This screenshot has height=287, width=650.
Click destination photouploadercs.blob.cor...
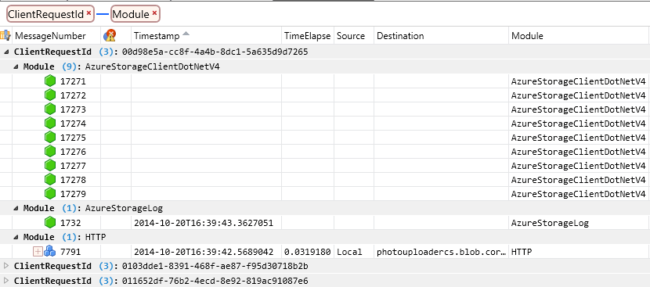tap(442, 252)
